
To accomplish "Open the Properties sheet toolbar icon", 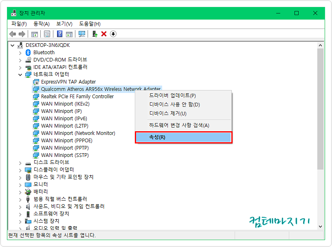I will coord(47,34).
